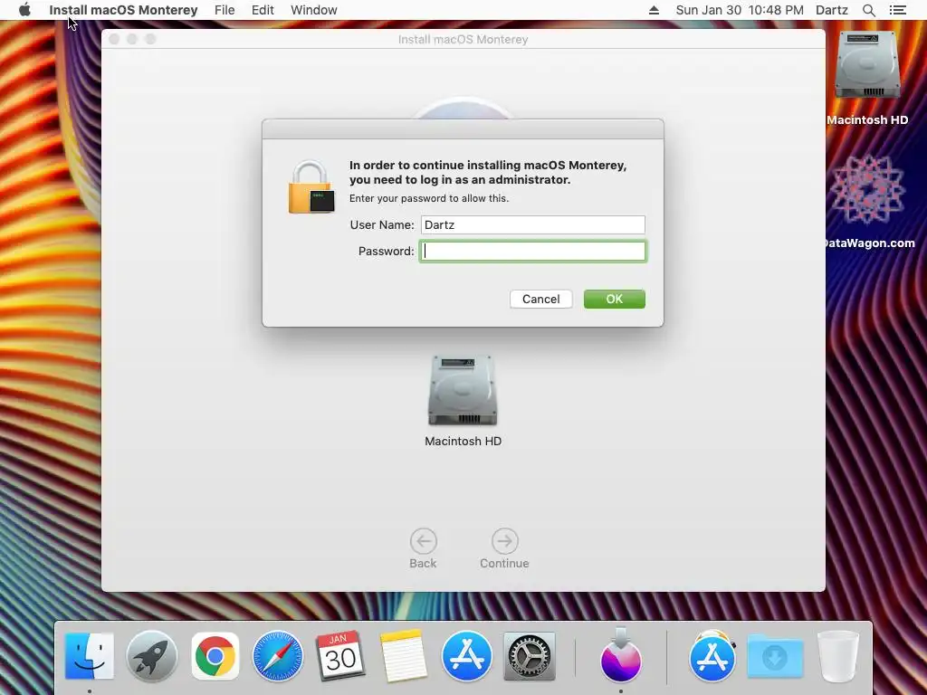The height and width of the screenshot is (695, 927).
Task: Launch Google Chrome from the Dock
Action: point(215,656)
